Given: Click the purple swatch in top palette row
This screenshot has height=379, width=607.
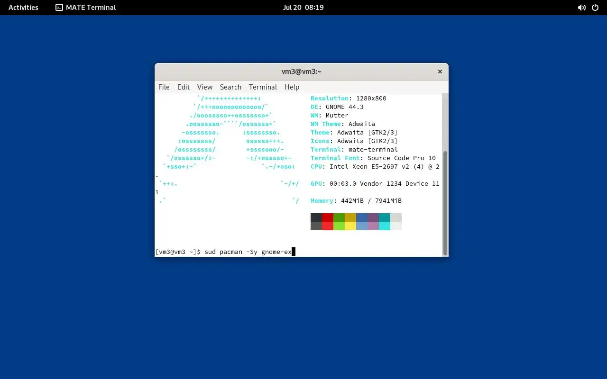Looking at the screenshot, I should pos(373,217).
